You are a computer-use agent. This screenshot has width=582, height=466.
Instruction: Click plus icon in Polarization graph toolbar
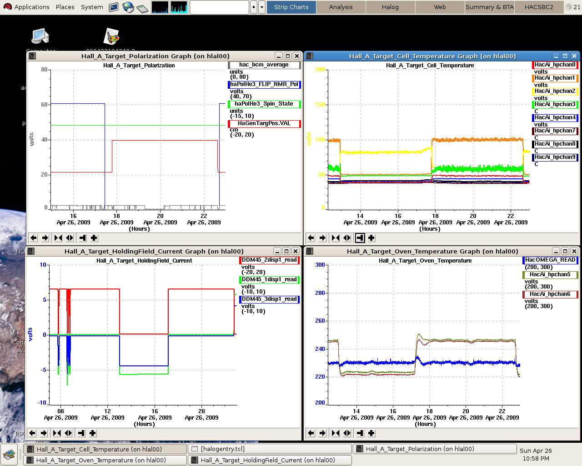click(94, 238)
